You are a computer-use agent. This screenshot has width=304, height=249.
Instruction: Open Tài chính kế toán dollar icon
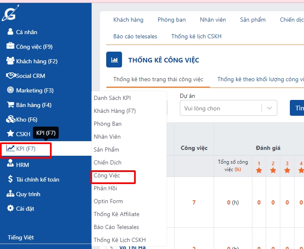(10, 179)
